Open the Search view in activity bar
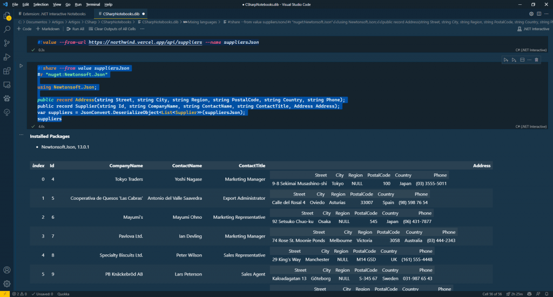 6,30
